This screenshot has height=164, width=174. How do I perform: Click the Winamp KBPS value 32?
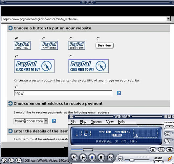[x=108, y=132]
